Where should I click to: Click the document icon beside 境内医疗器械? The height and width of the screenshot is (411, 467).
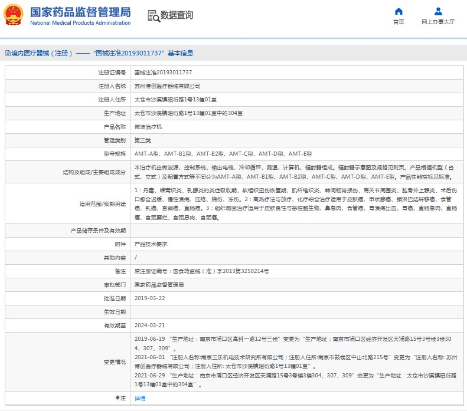click(x=8, y=53)
